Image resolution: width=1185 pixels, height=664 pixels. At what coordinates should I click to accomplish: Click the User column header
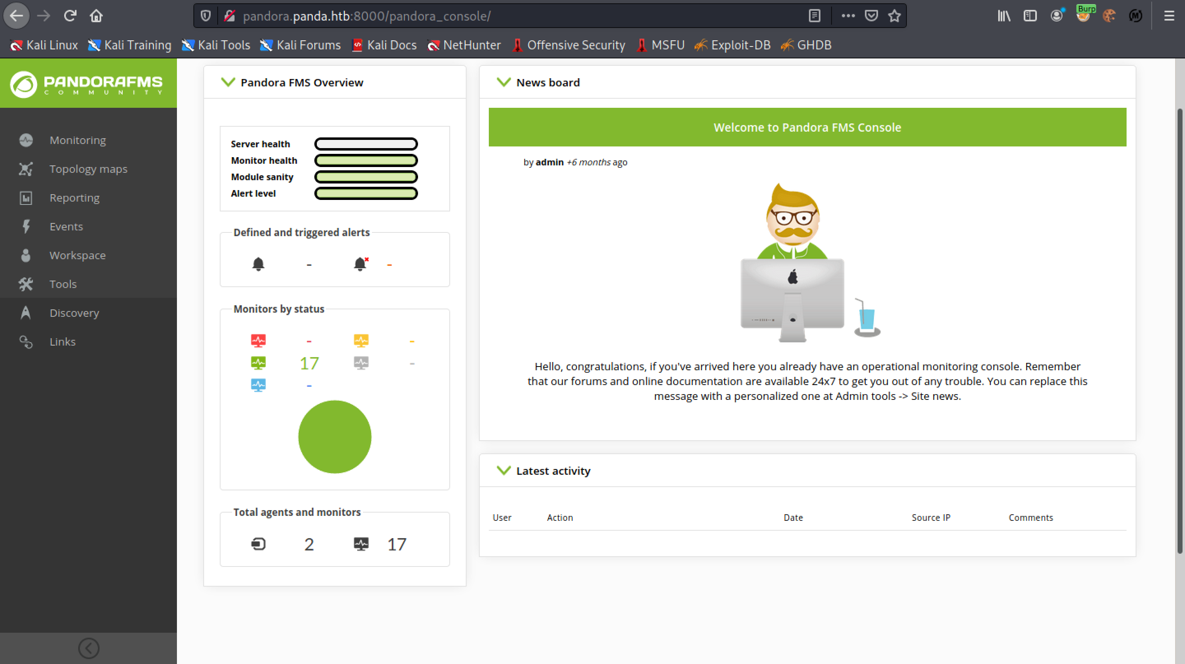tap(502, 518)
